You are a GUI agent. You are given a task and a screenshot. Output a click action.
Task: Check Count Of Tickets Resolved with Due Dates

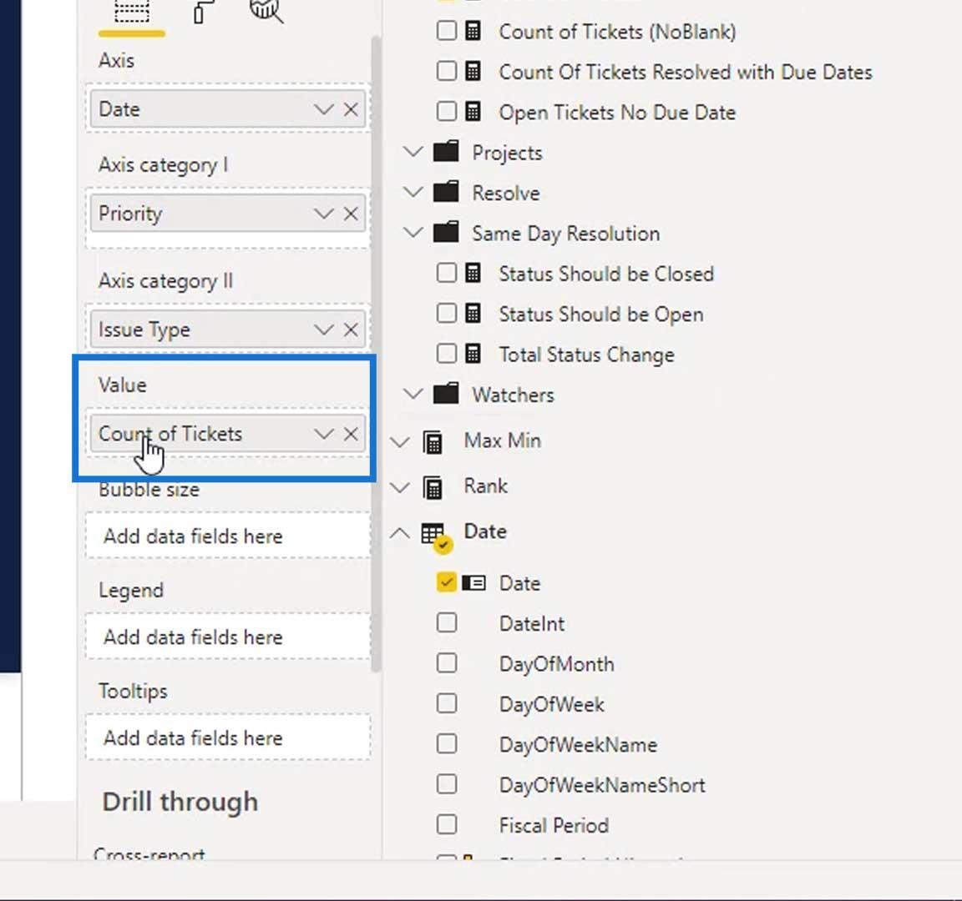click(447, 71)
